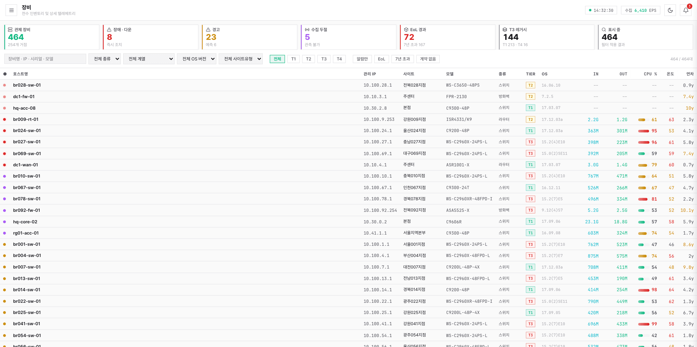The height and width of the screenshot is (347, 697).
Task: Sort by 관리 IP column header
Action: [x=370, y=74]
